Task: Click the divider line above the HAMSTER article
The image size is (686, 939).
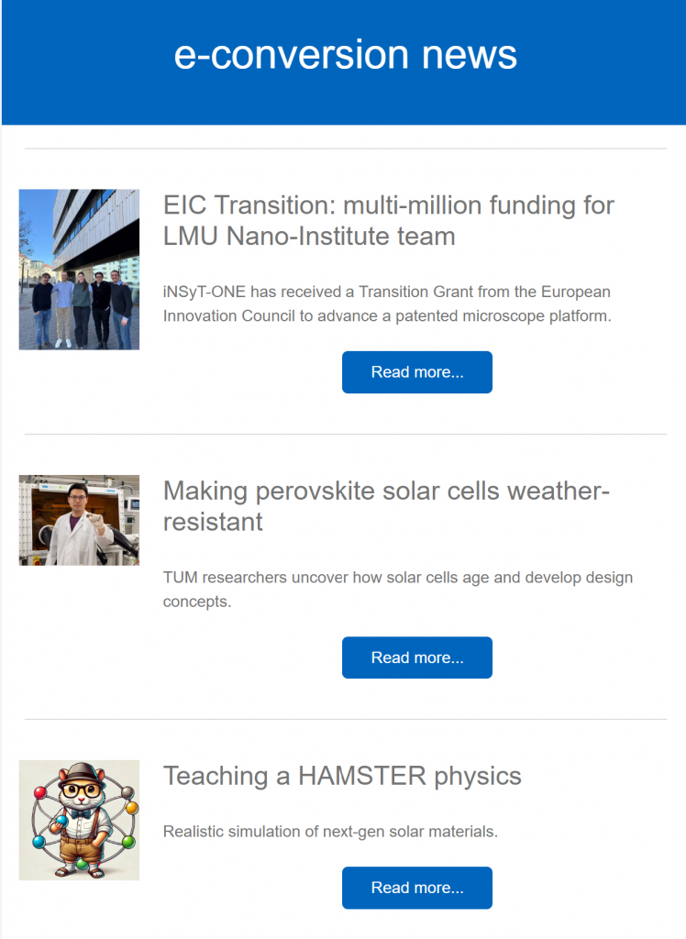Action: point(346,720)
